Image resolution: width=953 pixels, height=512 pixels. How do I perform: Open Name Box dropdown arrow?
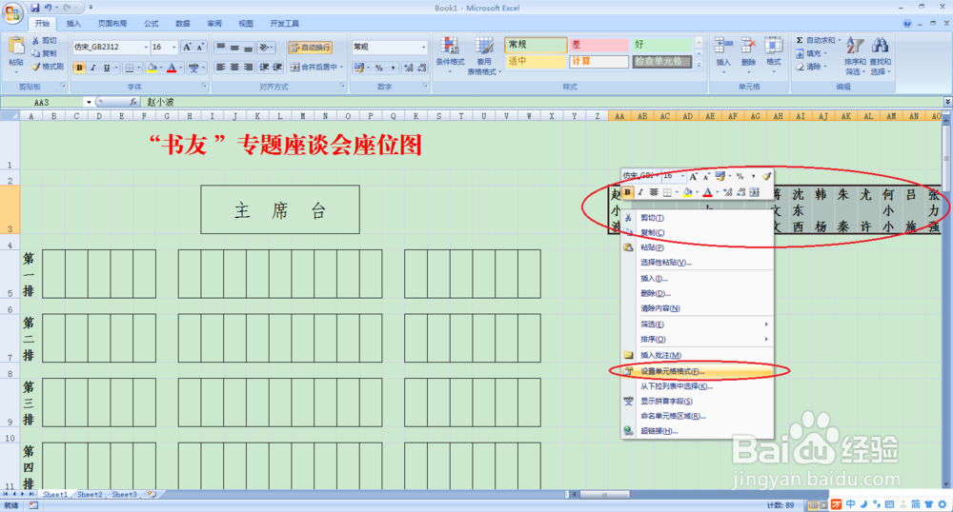tap(89, 102)
